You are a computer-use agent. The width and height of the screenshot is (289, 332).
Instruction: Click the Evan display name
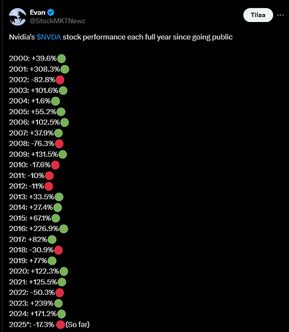pos(37,13)
